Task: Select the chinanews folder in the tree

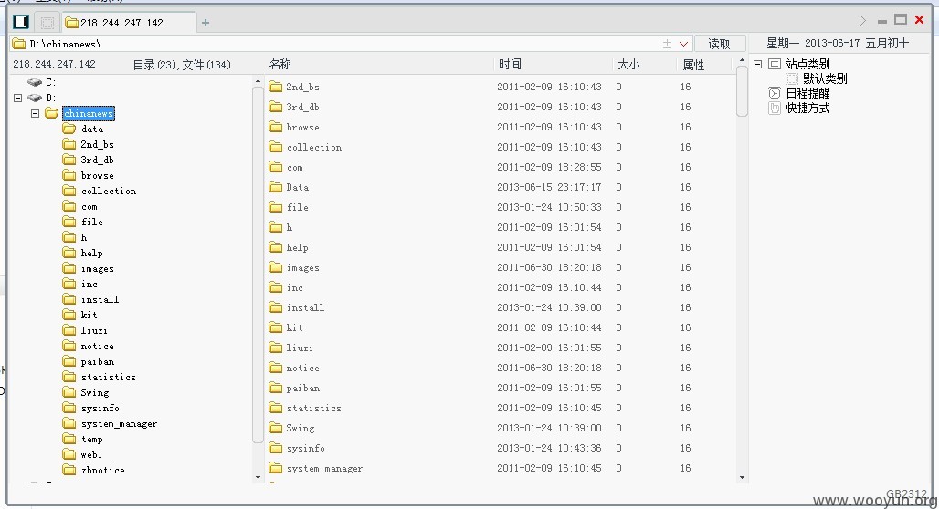Action: point(88,113)
